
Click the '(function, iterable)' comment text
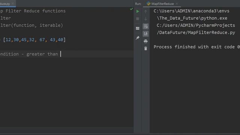click(x=37, y=25)
